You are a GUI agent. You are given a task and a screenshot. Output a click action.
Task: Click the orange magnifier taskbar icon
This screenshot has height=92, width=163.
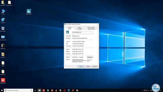point(73,90)
